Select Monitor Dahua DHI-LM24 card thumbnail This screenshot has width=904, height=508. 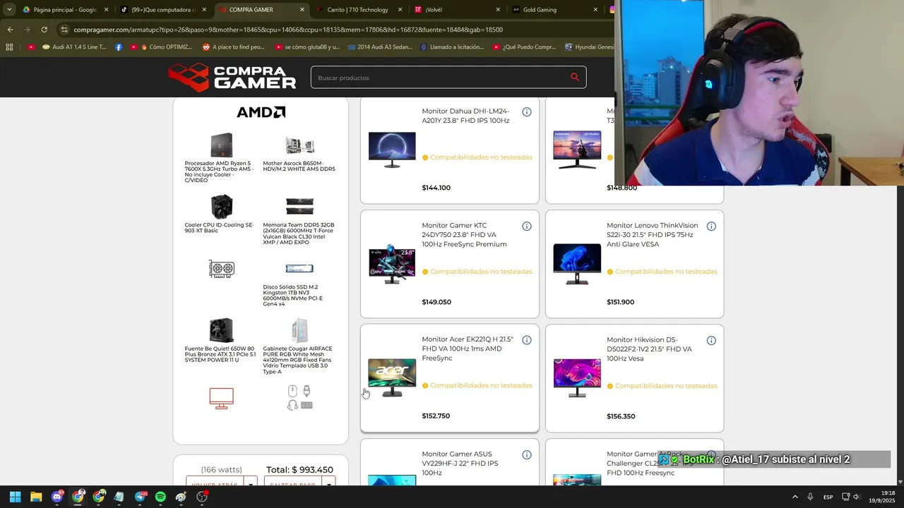click(392, 150)
